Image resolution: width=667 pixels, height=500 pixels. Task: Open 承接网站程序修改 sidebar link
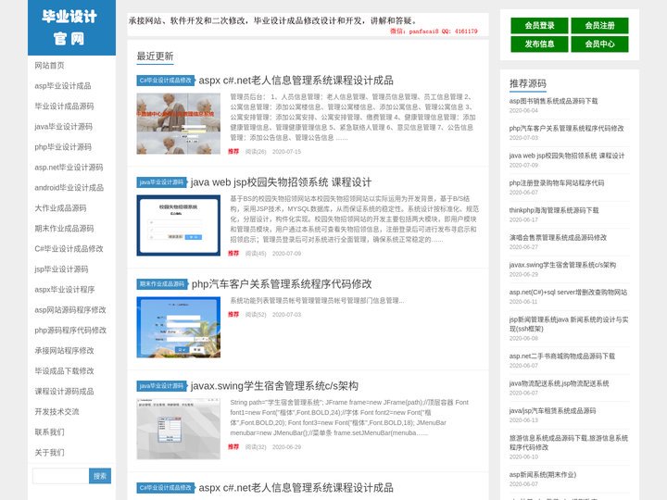[64, 351]
